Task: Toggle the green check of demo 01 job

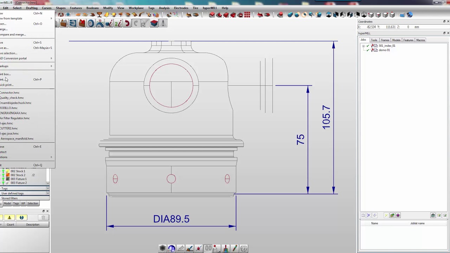Action: click(368, 50)
